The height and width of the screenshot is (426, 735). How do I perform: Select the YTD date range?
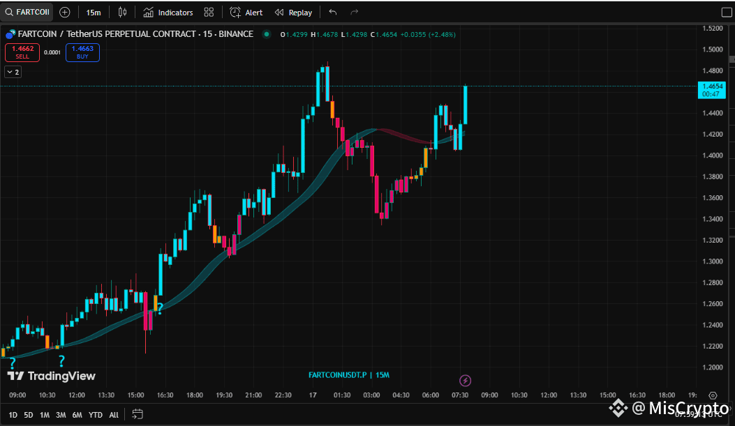click(95, 415)
